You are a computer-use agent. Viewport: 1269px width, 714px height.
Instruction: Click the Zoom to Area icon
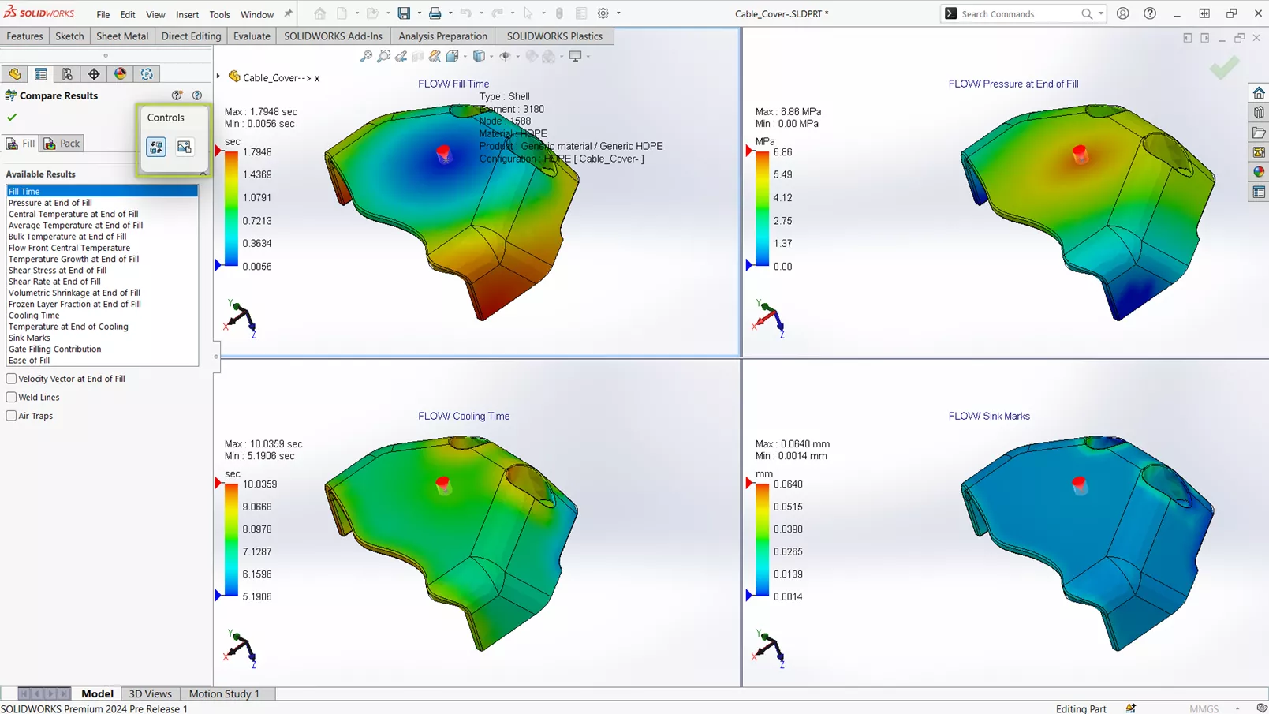click(x=383, y=56)
